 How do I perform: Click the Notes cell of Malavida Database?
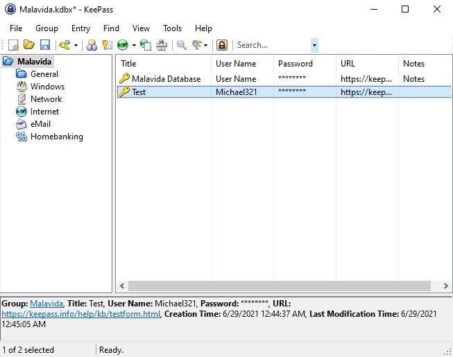[413, 79]
